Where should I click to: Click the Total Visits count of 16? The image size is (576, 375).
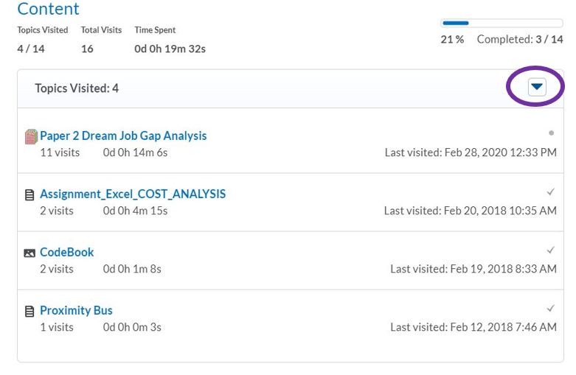coord(87,49)
